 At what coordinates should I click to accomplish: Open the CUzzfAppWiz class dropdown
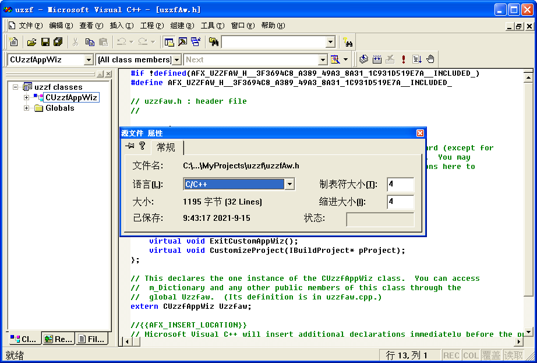point(89,60)
